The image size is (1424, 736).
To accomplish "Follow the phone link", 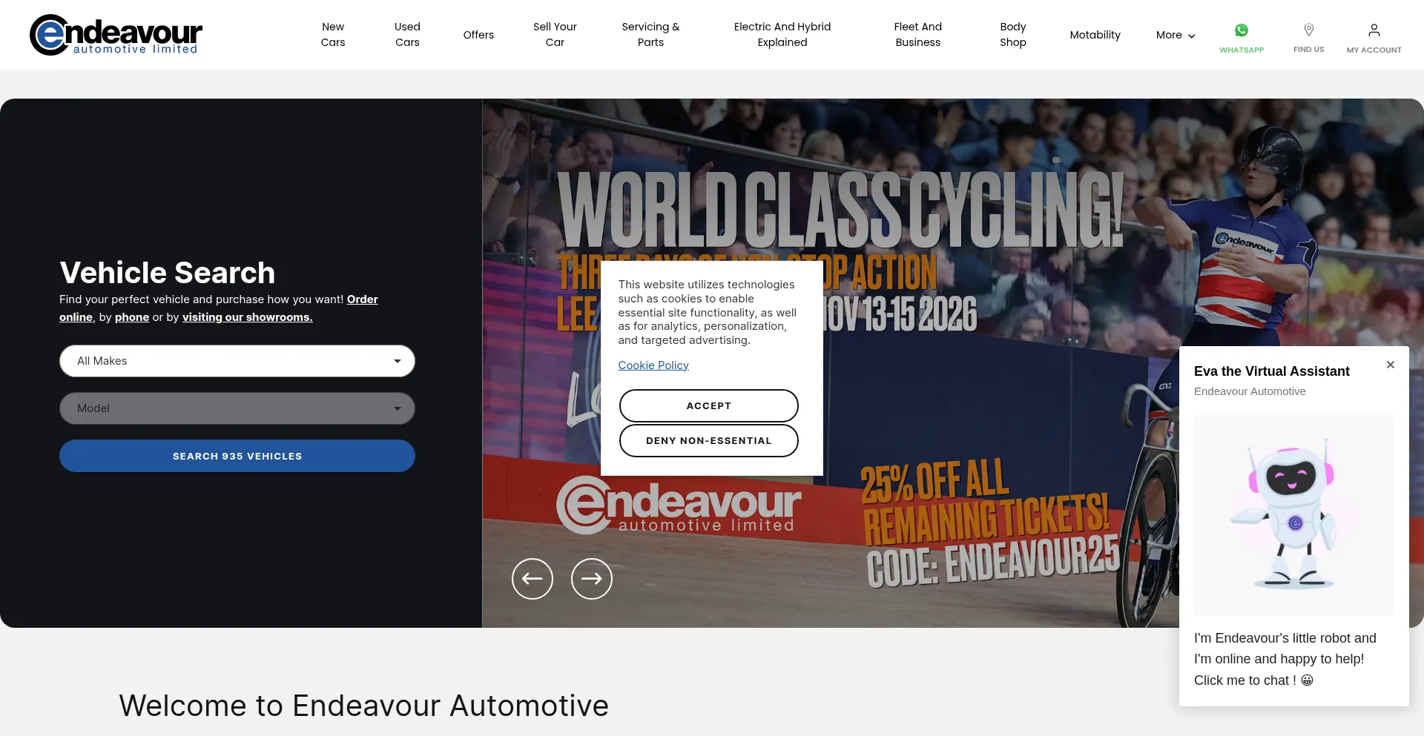I will pos(132,317).
